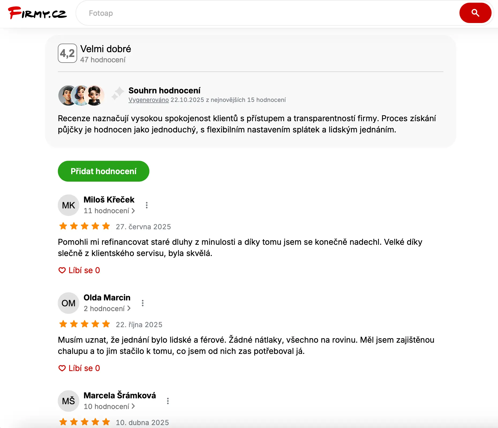Click the red search magnifier icon
Viewport: 498px width, 428px height.
pyautogui.click(x=475, y=13)
